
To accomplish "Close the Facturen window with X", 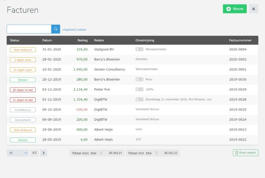I will click(x=253, y=9).
